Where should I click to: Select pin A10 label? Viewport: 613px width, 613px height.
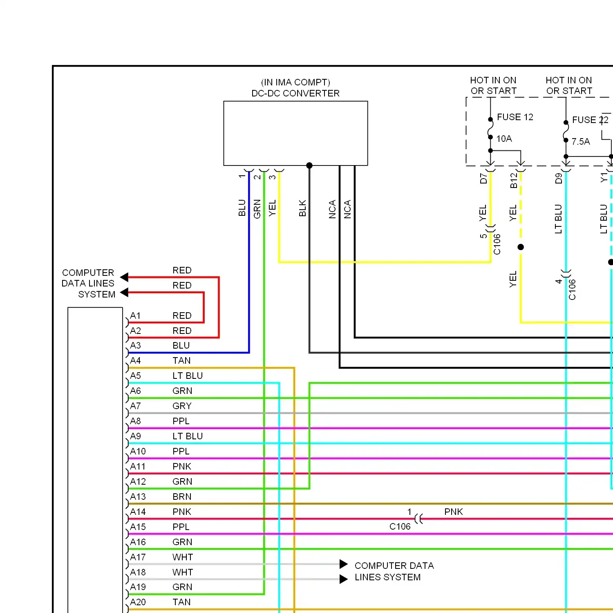pos(138,451)
